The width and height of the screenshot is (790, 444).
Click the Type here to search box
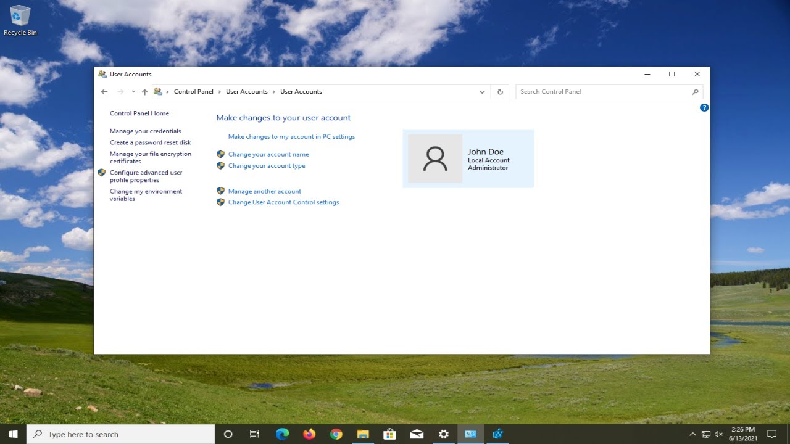coord(121,434)
